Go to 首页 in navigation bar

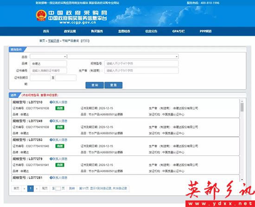pyautogui.click(x=46, y=31)
